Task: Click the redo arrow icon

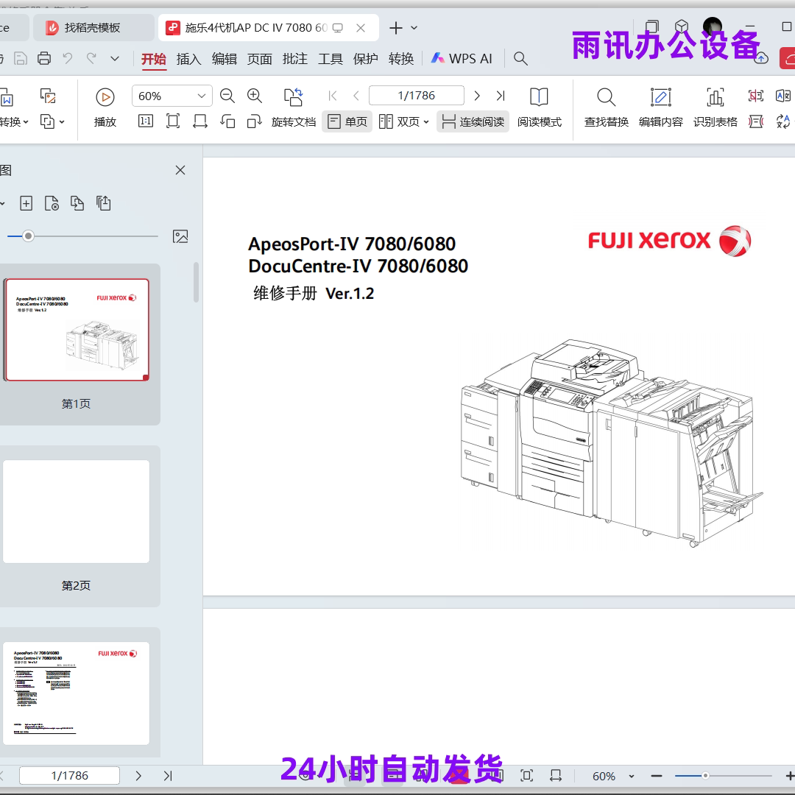Action: [x=91, y=58]
